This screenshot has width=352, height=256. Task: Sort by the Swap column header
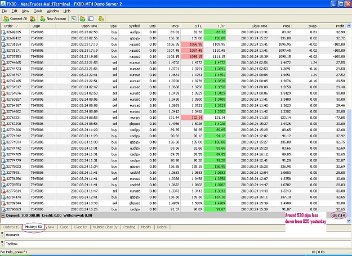305,26
